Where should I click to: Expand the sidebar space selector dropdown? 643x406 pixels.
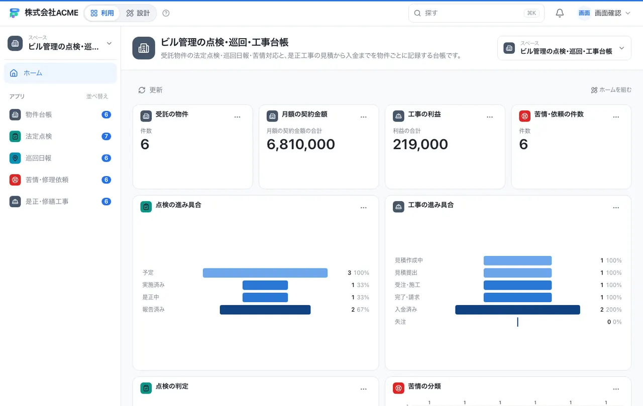point(60,43)
